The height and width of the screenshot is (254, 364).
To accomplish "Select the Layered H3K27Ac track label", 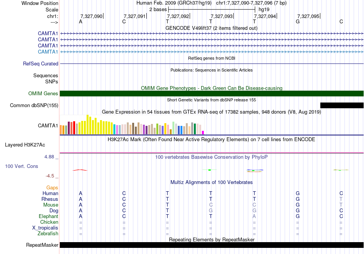I will pos(25,145).
